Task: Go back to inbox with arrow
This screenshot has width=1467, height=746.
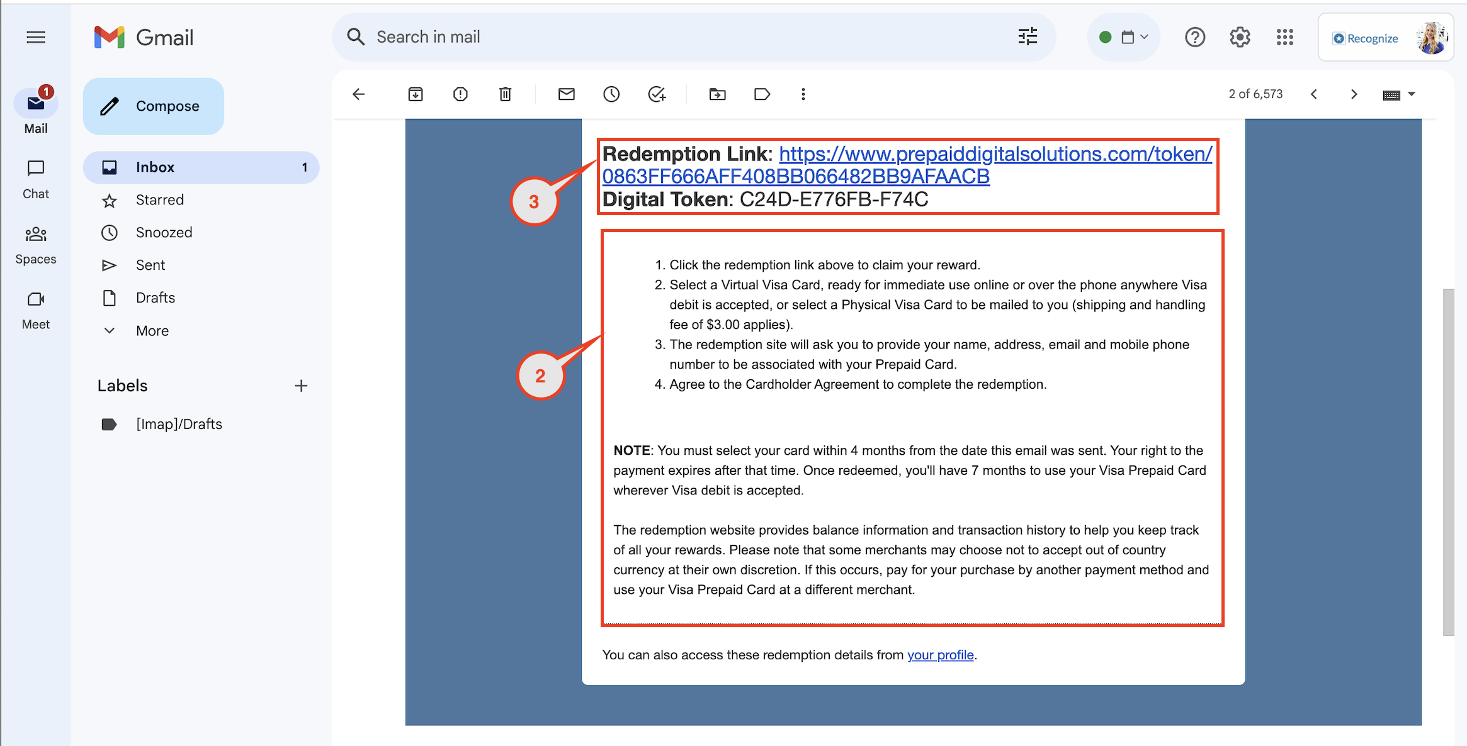Action: [x=358, y=94]
